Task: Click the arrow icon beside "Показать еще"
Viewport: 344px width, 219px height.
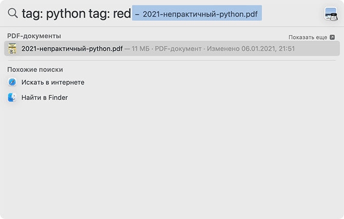Action: click(332, 37)
